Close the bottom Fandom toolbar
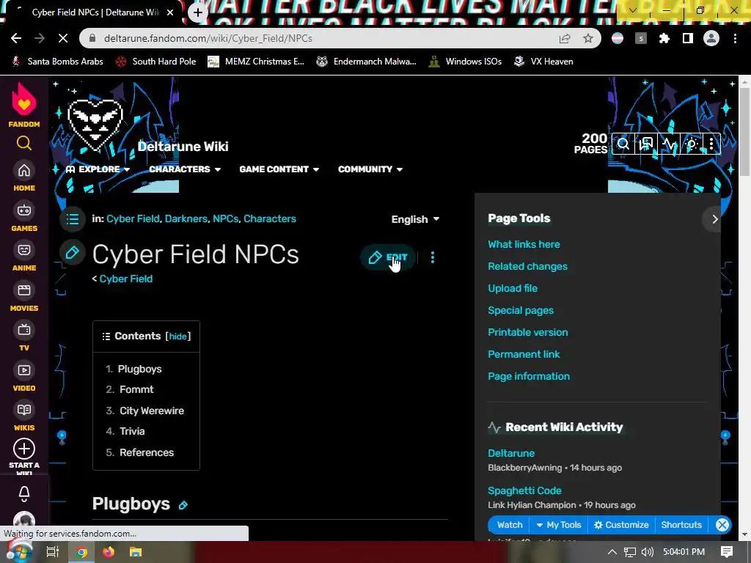Screen dimensions: 751x563 722,525
